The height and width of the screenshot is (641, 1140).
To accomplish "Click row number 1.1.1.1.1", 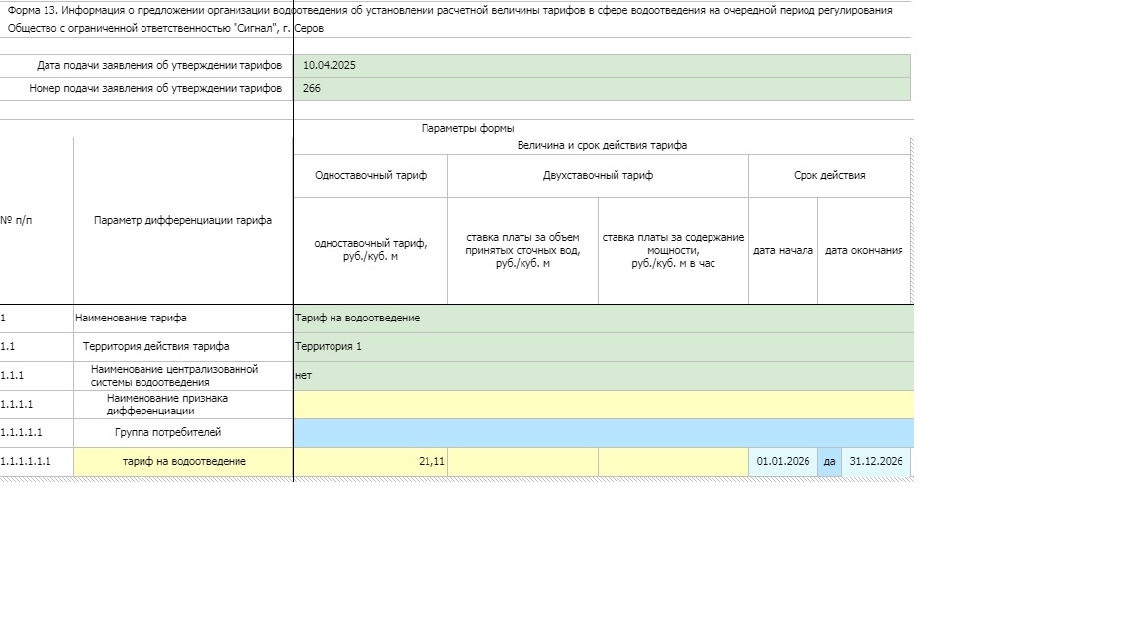I will pyautogui.click(x=21, y=433).
